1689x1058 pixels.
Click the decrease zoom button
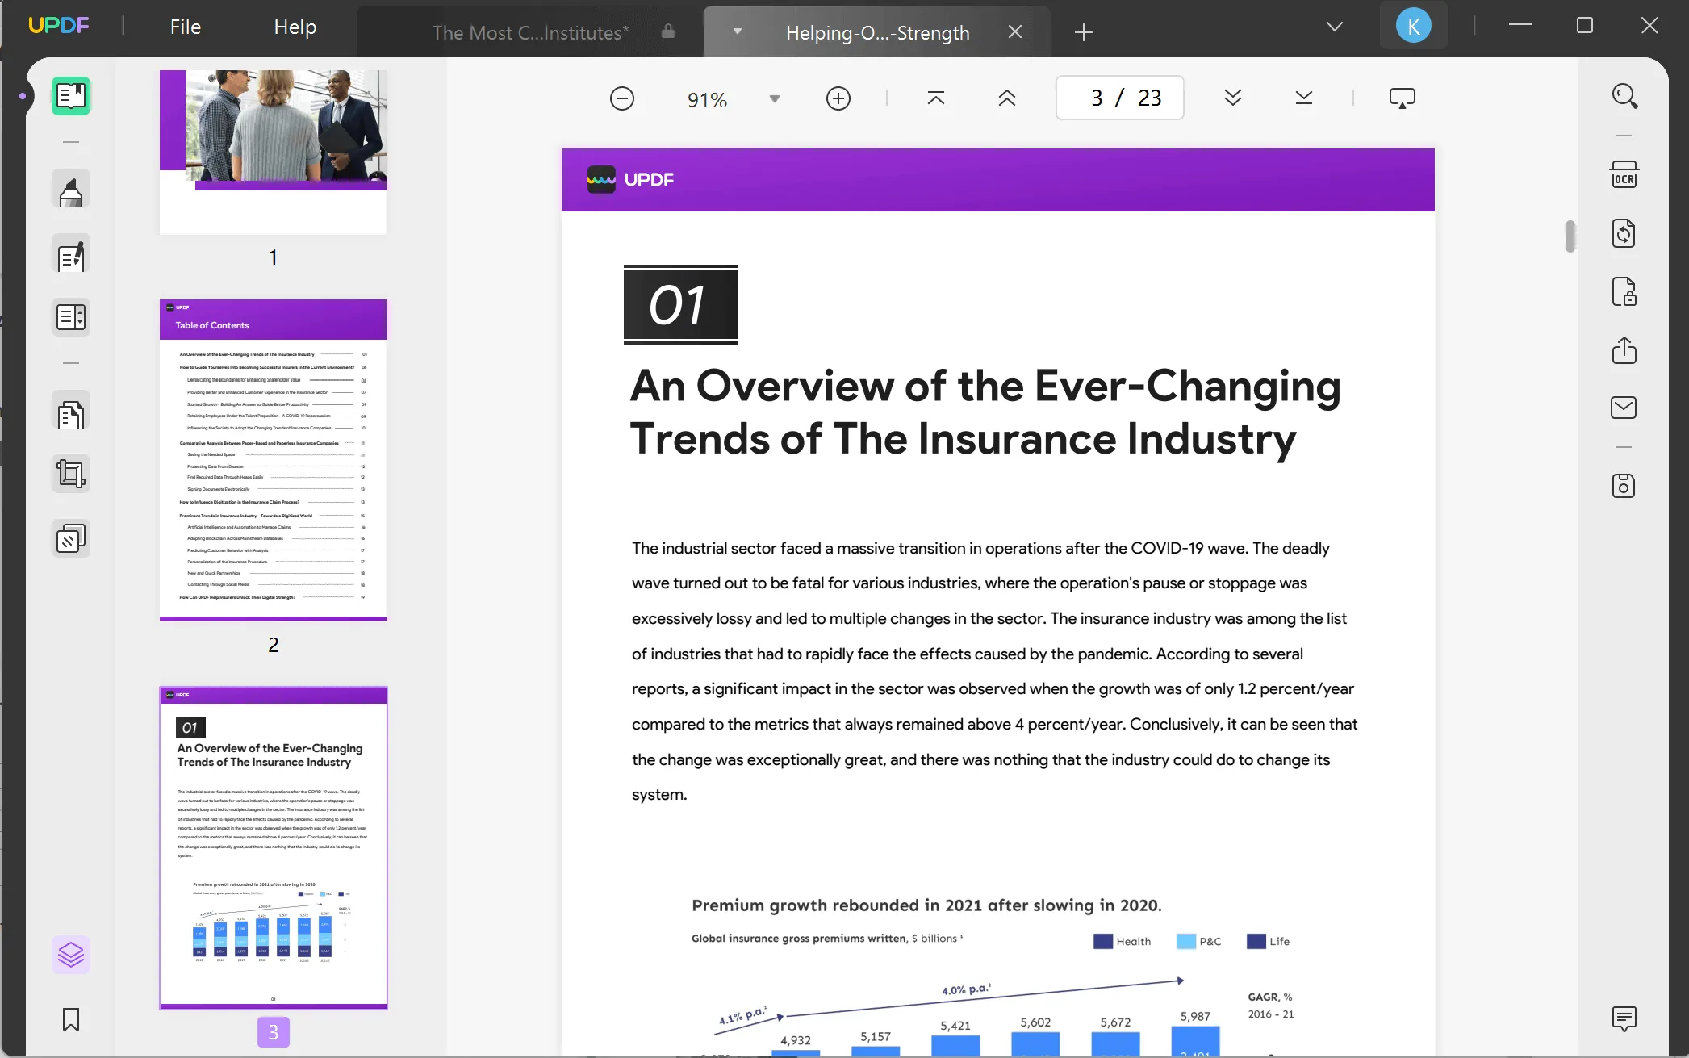pyautogui.click(x=621, y=98)
